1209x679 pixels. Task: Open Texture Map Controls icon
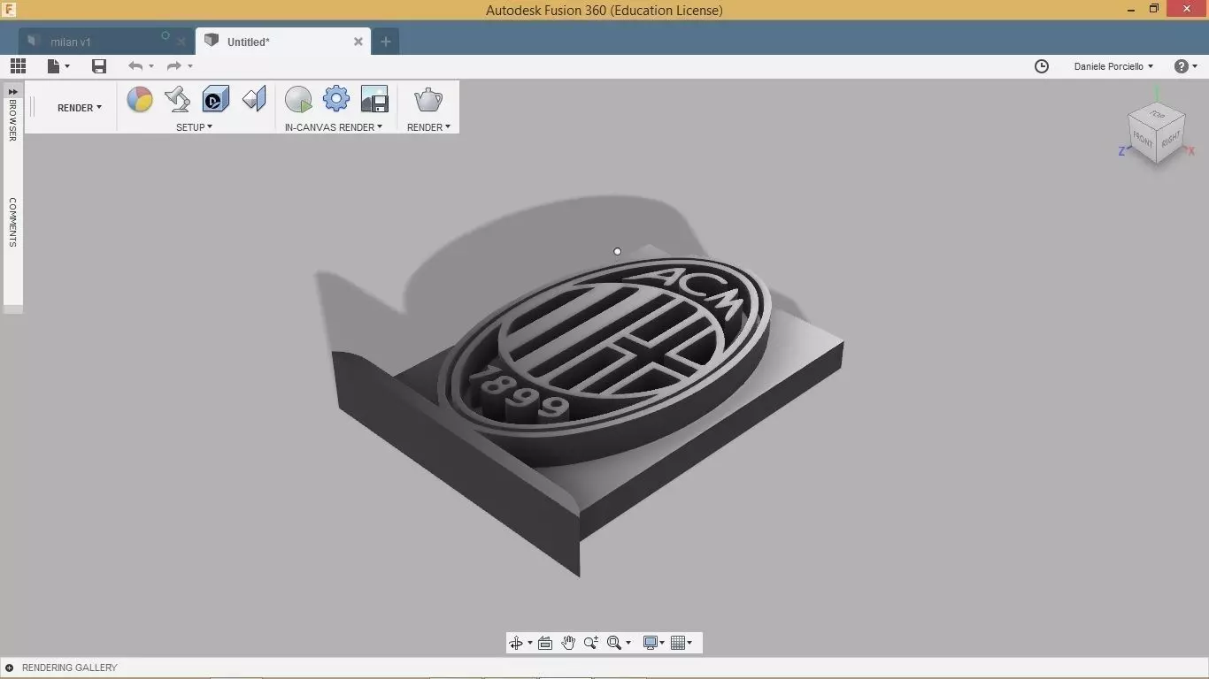point(254,99)
